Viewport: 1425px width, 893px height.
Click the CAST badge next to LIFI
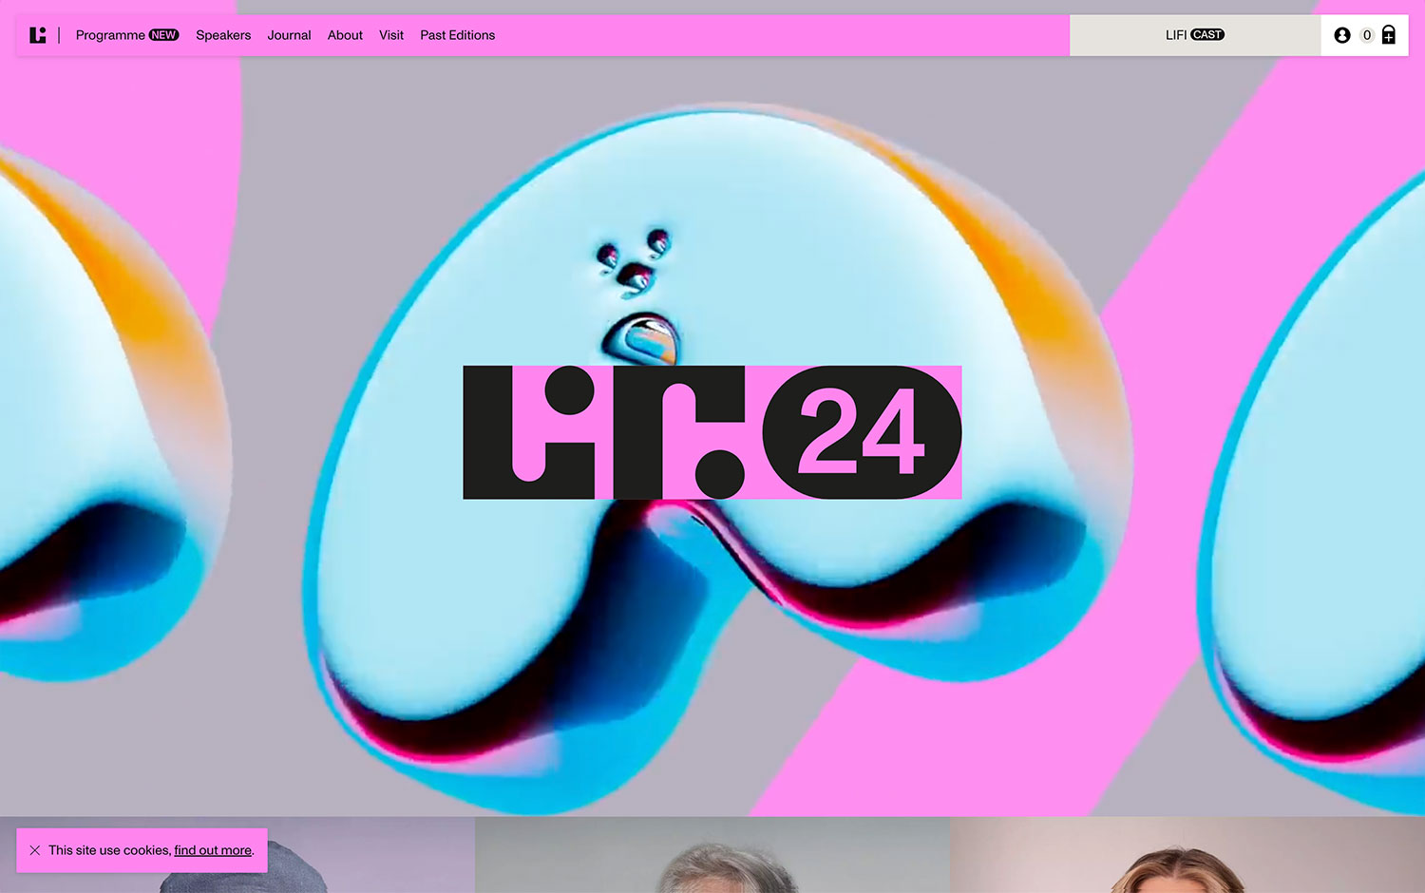coord(1207,35)
